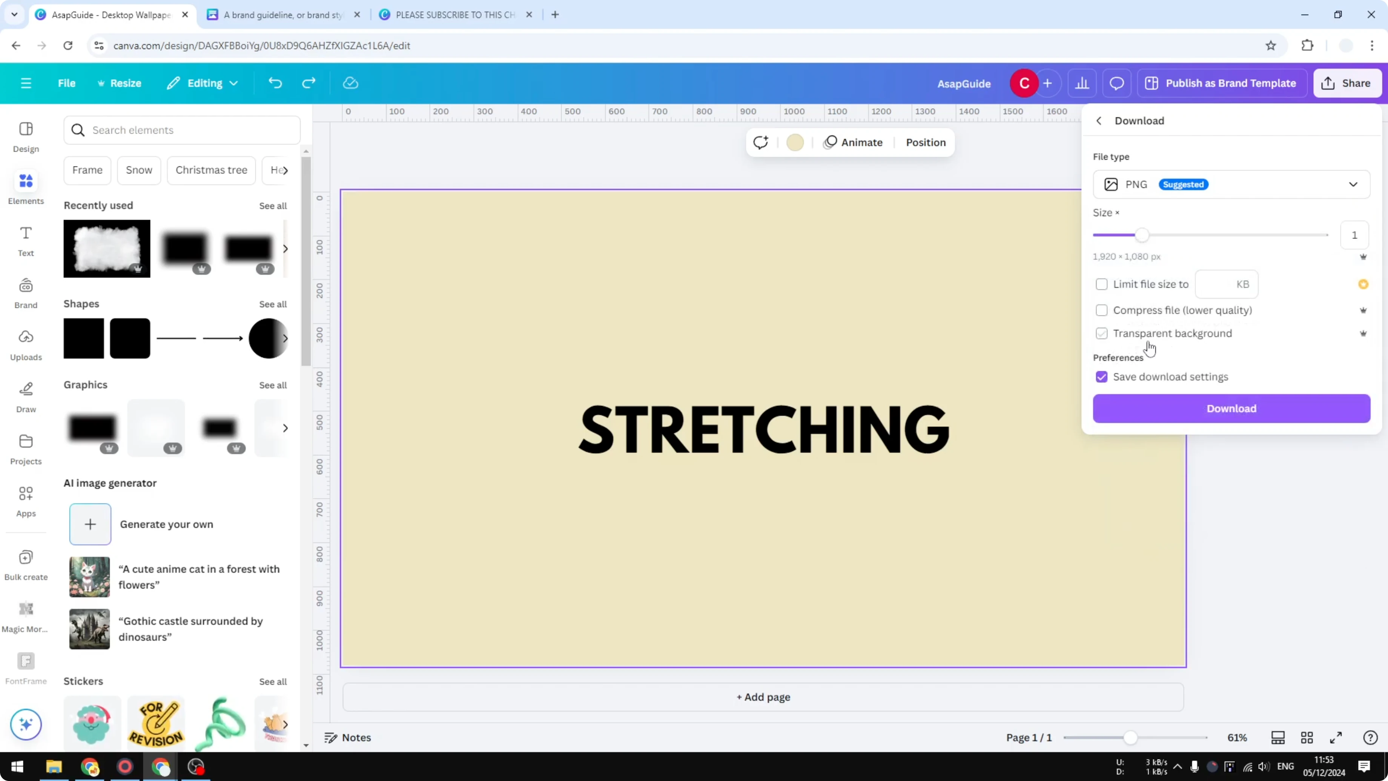
Task: Click the Share button
Action: (x=1347, y=83)
